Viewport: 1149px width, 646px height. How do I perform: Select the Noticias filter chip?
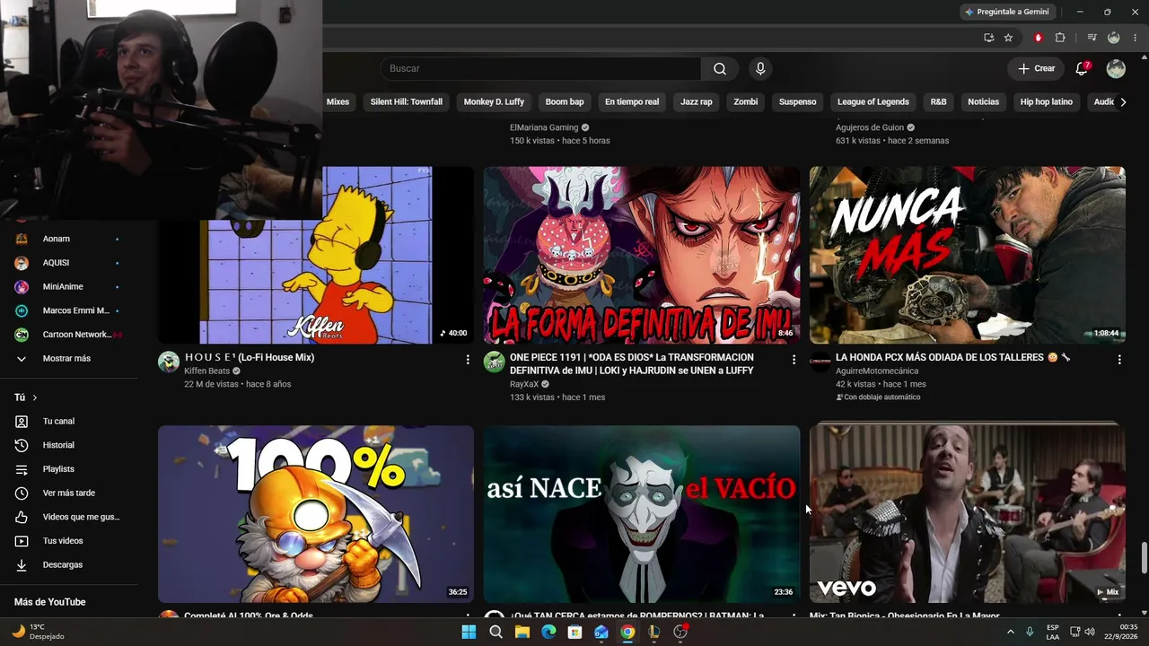click(983, 102)
